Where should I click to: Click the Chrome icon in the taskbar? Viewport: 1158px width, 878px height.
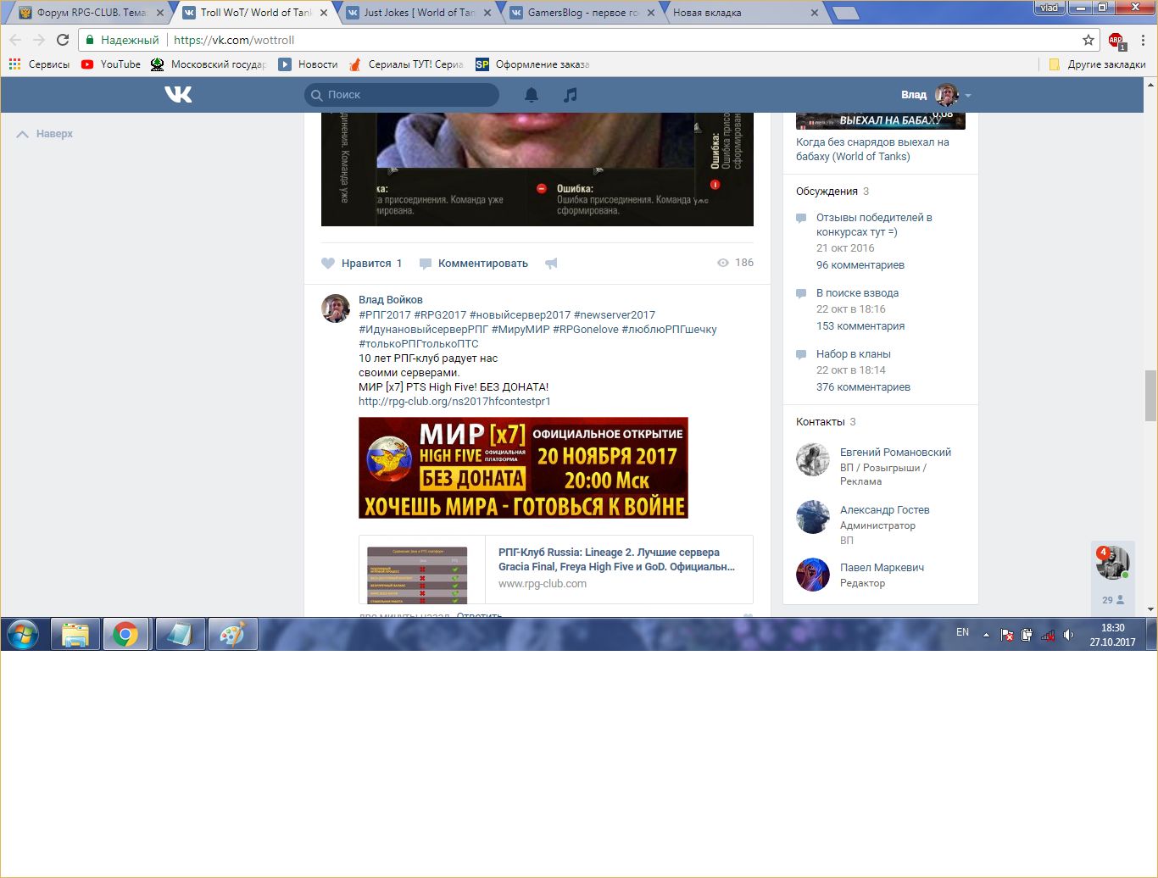click(x=126, y=635)
